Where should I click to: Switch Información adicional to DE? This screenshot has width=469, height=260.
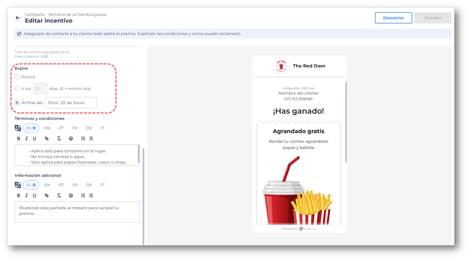(89, 185)
